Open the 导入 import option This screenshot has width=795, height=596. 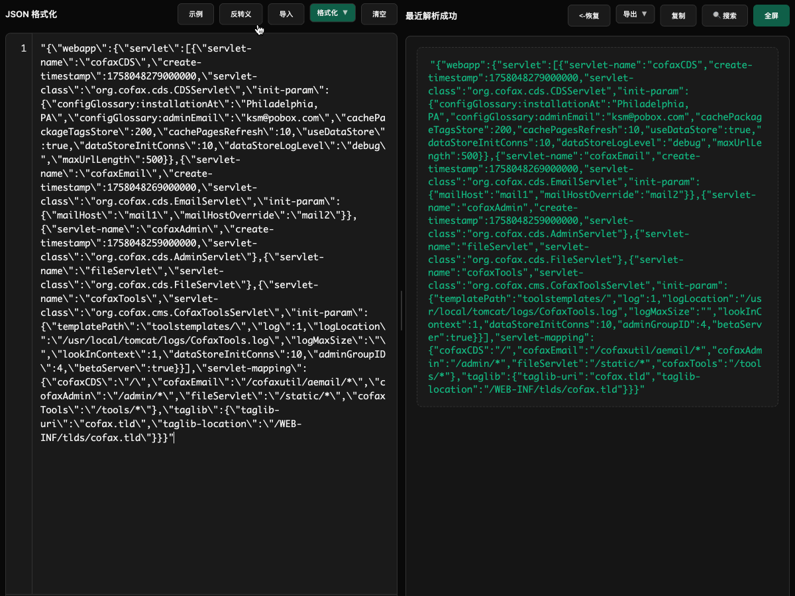286,14
